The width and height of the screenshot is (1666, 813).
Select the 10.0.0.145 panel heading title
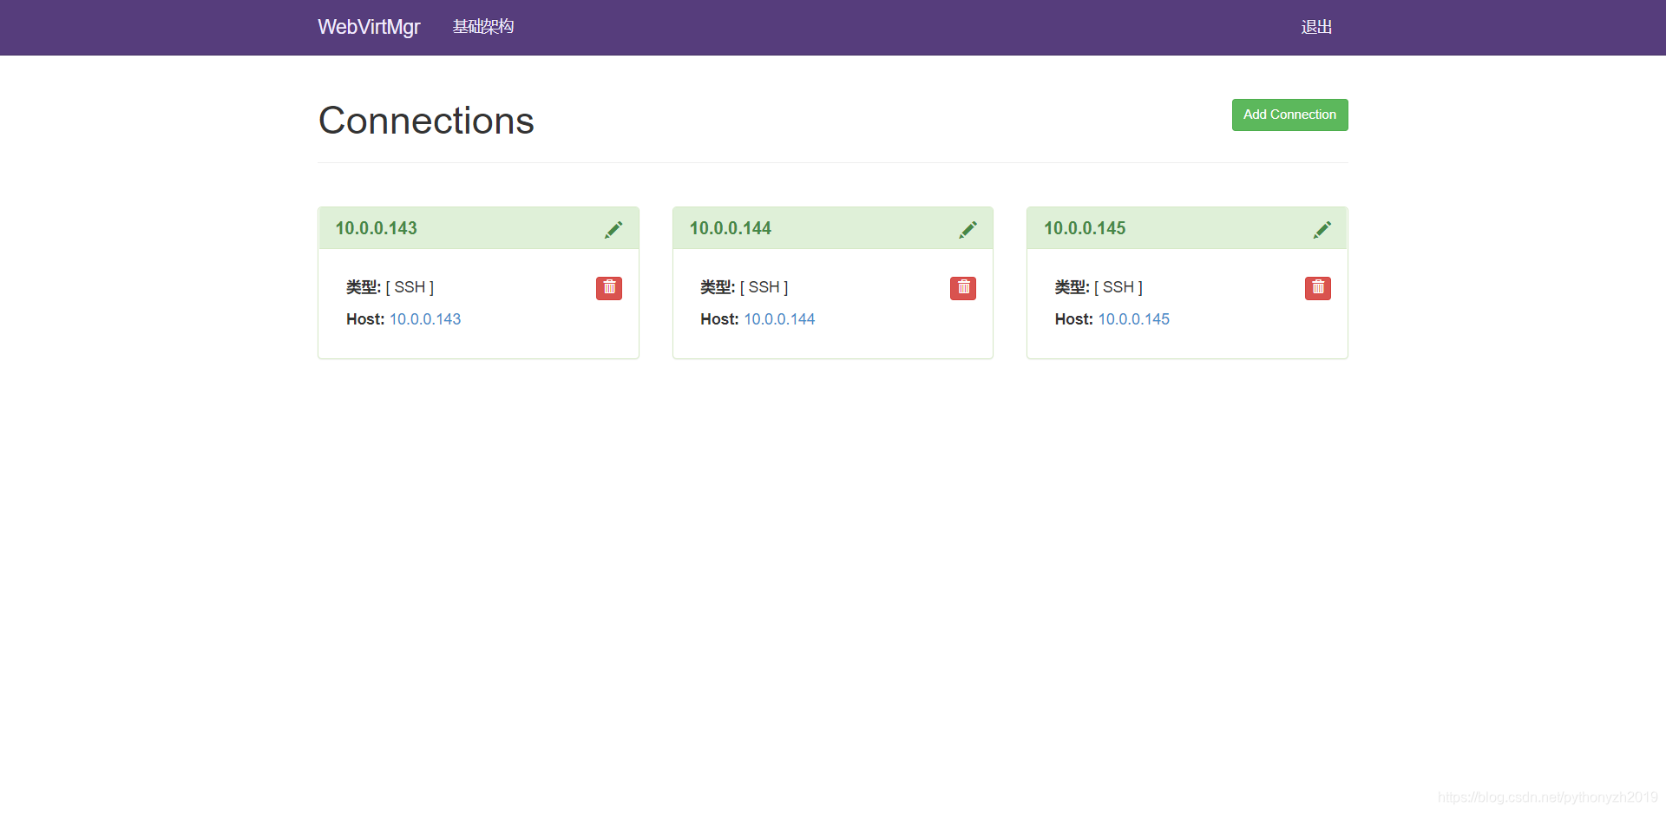pyautogui.click(x=1085, y=228)
